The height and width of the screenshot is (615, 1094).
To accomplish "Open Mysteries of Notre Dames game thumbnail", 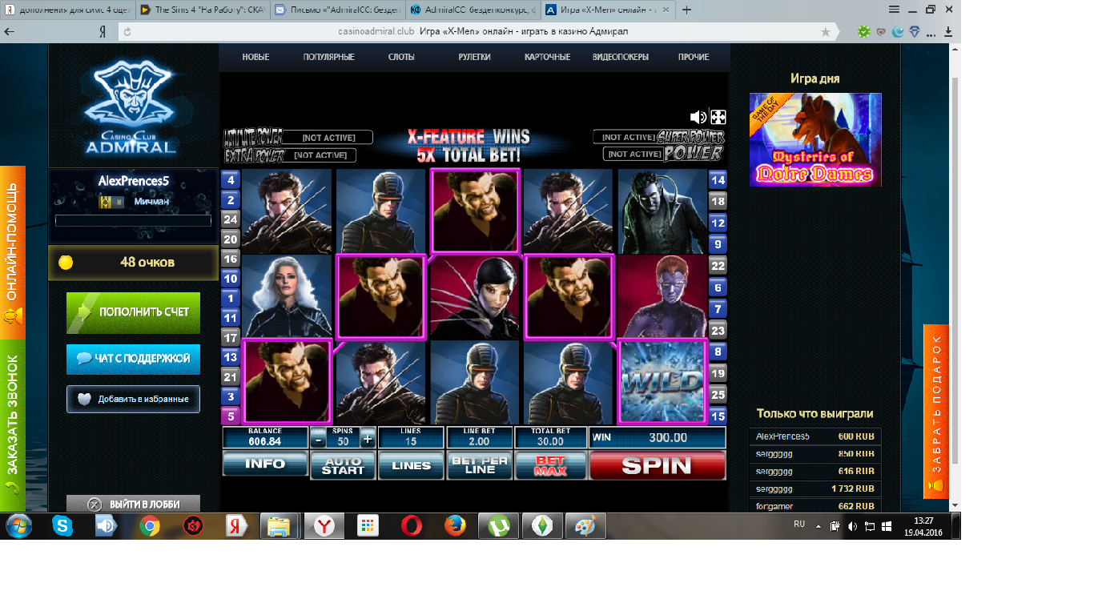I will tap(815, 139).
